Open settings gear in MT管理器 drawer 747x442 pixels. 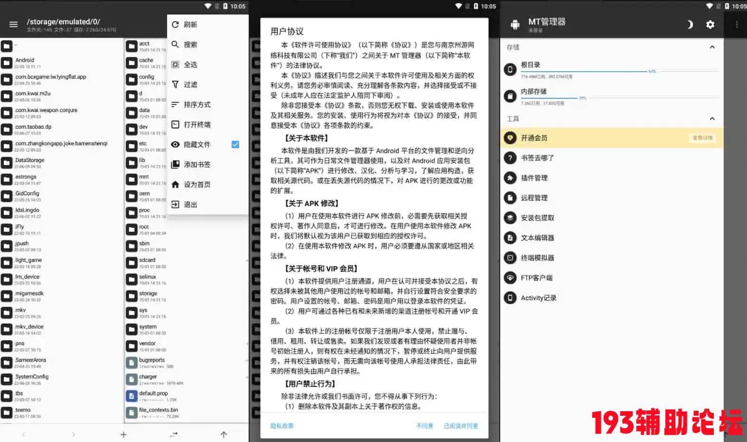coord(710,24)
